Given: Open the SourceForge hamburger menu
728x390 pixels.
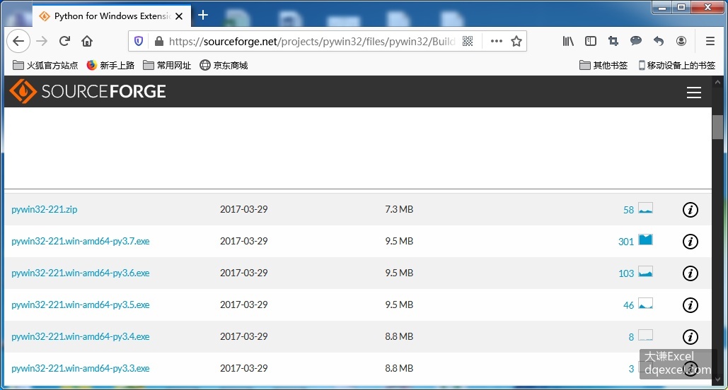Looking at the screenshot, I should click(694, 93).
